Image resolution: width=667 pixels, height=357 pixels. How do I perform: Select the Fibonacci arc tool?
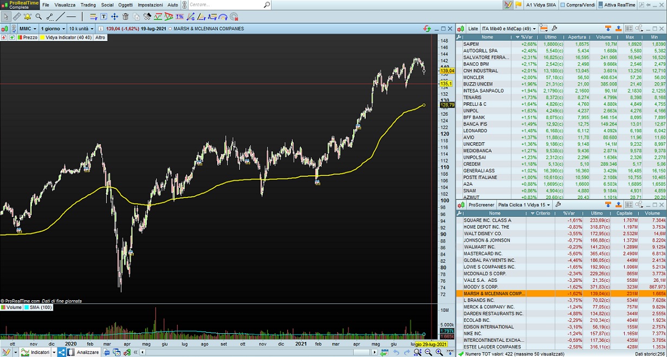223,17
